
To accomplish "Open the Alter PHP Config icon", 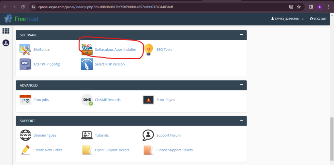I will click(x=25, y=64).
